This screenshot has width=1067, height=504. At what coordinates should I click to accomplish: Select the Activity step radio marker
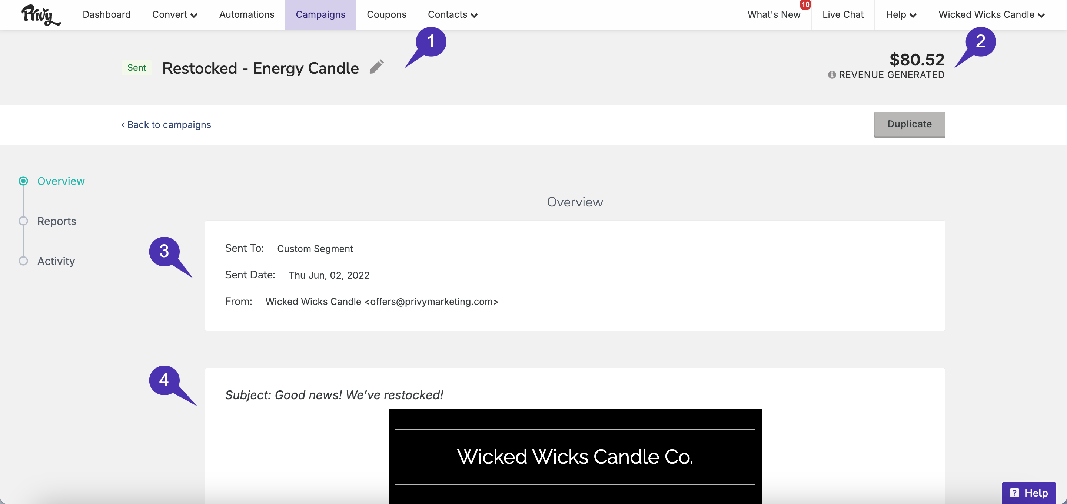pos(23,261)
